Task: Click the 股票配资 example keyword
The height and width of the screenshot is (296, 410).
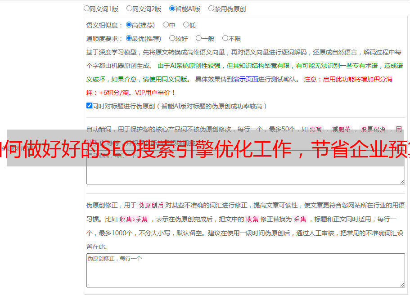Action: tap(374, 129)
